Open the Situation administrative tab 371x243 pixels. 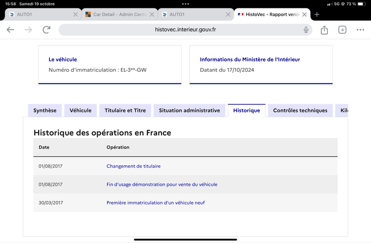point(190,111)
